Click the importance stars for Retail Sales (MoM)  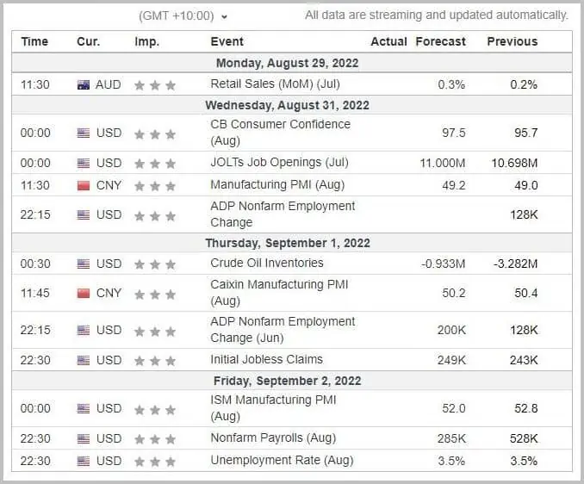(x=155, y=85)
